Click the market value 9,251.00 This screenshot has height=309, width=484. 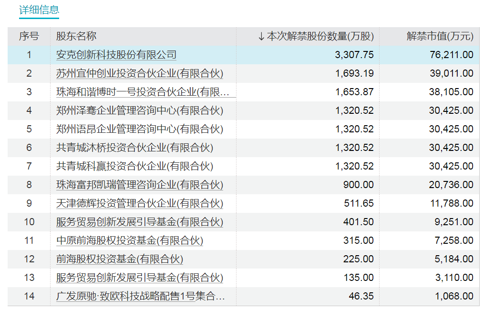coord(454,222)
